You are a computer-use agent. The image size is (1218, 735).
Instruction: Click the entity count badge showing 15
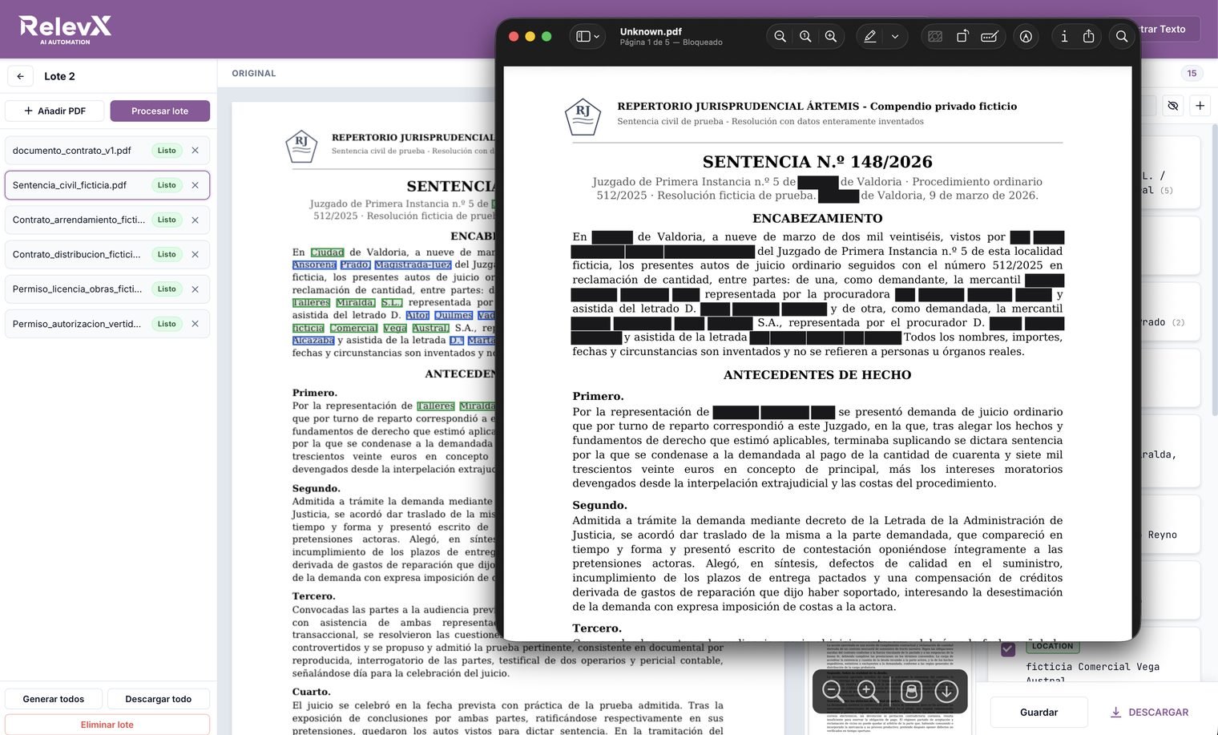click(x=1192, y=73)
